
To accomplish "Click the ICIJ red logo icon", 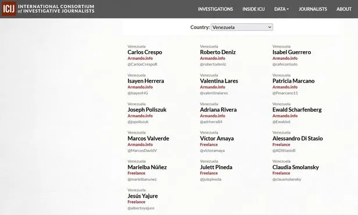I will pyautogui.click(x=9, y=9).
